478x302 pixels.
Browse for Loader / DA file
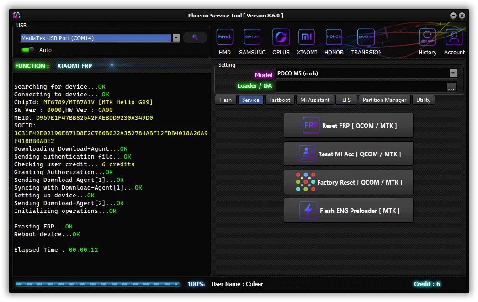451,86
